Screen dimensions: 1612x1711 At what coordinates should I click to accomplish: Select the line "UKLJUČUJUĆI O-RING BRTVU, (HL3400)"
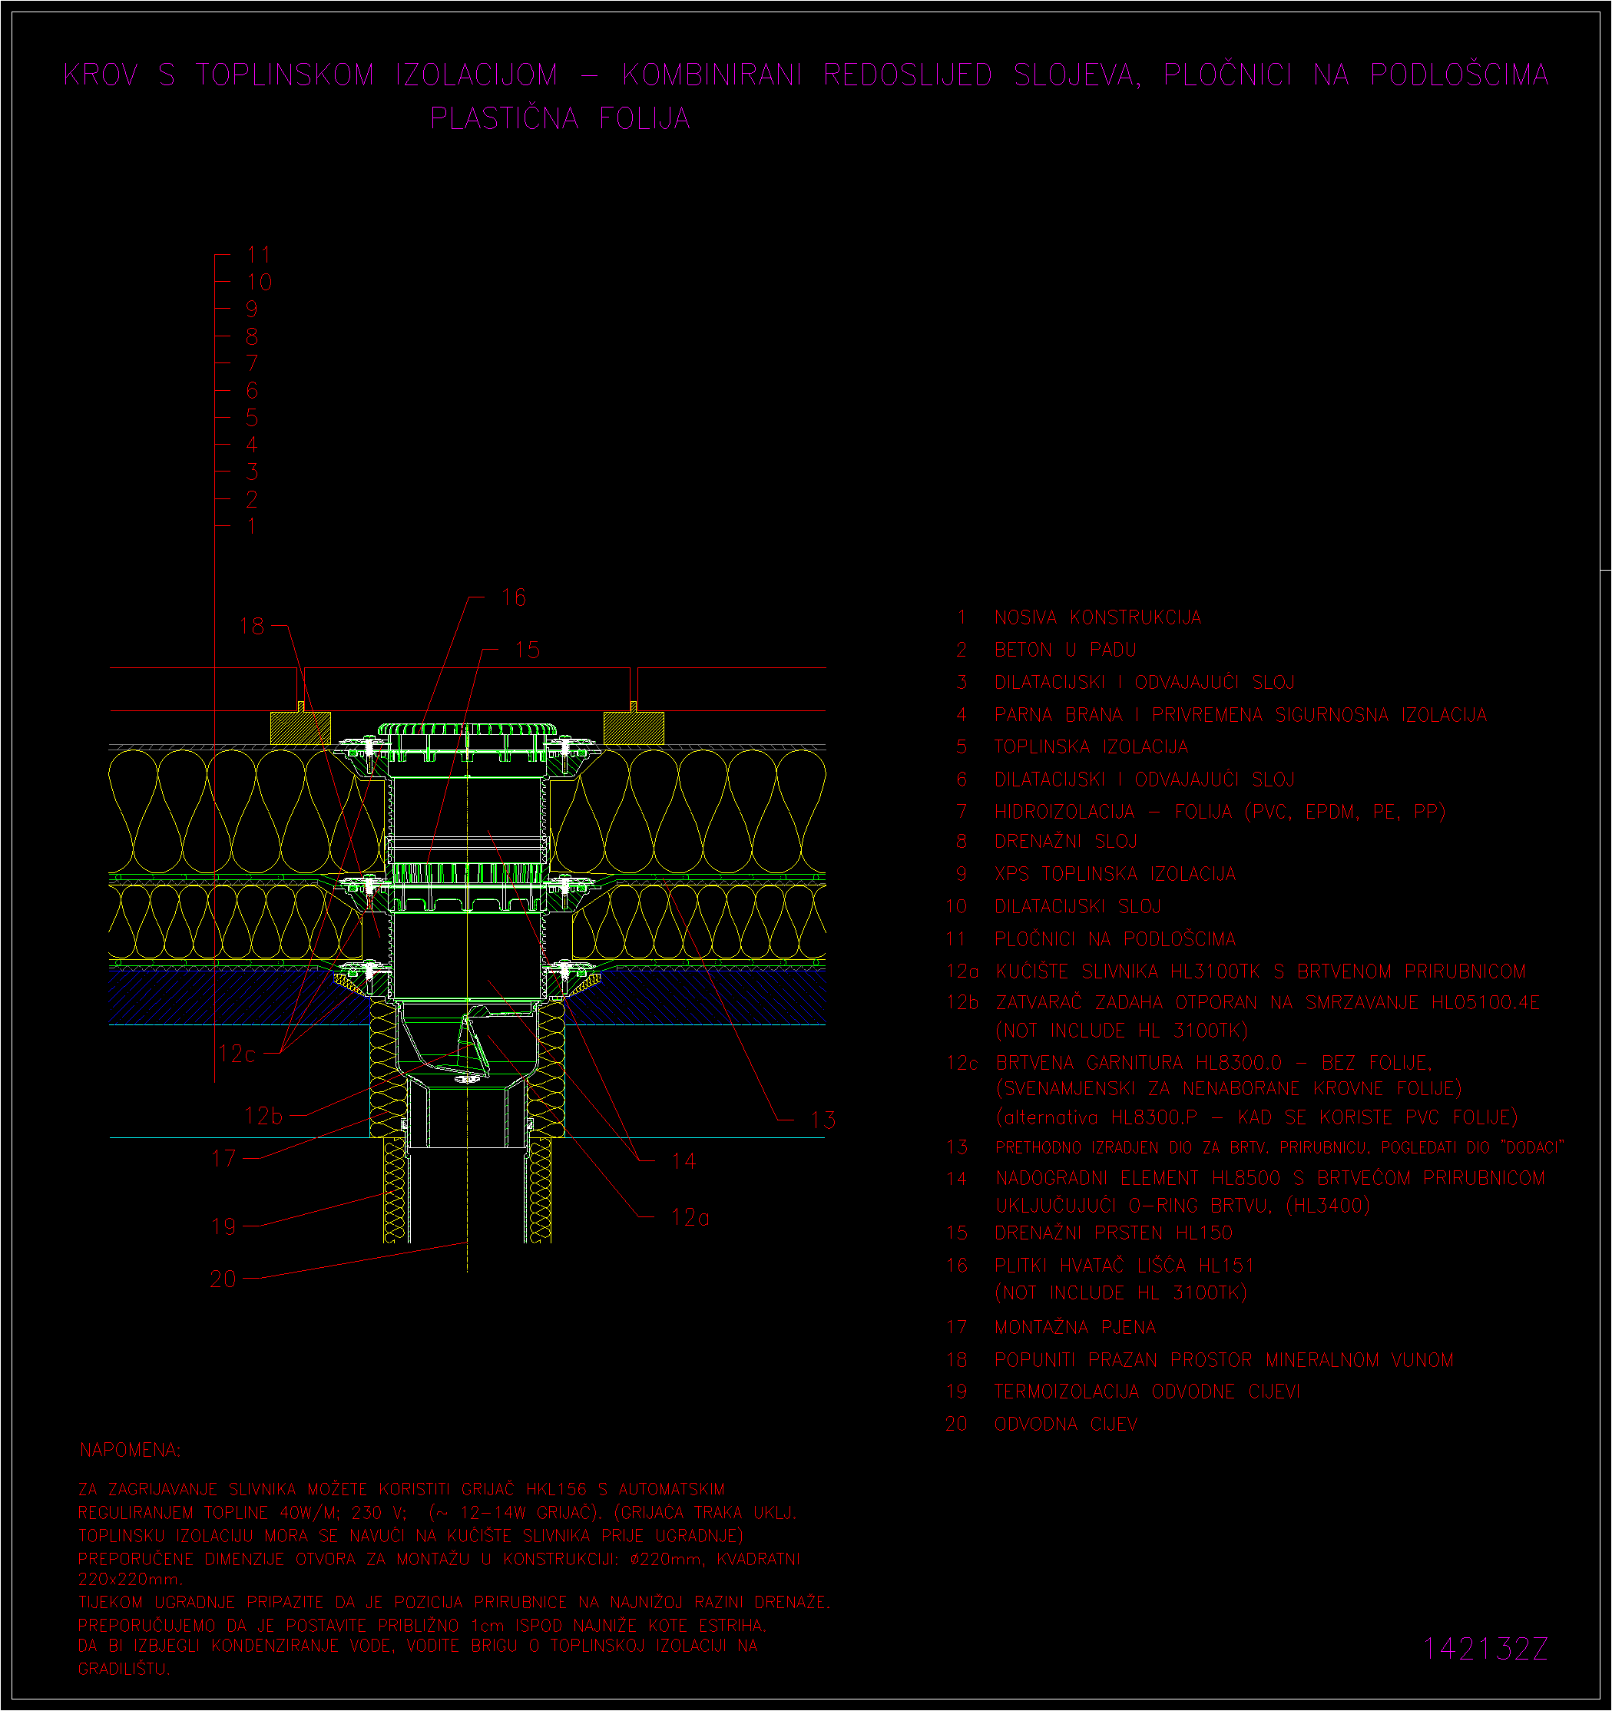pos(1183,1206)
